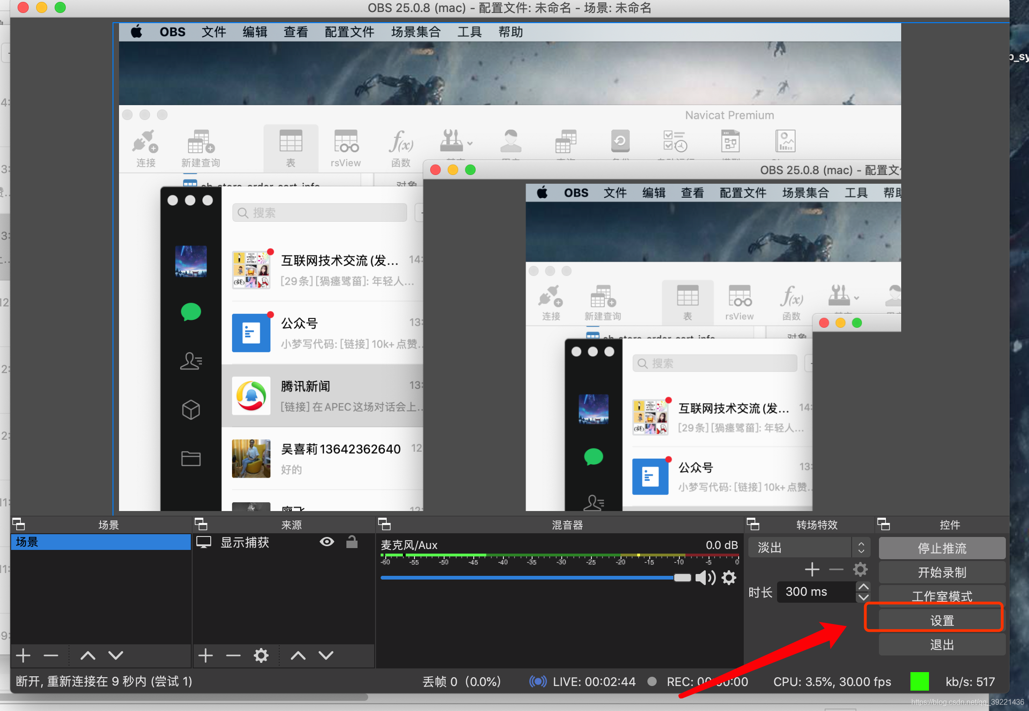Open WeChat favorites cube icon
Screen dimensions: 1029x711
pos(191,410)
